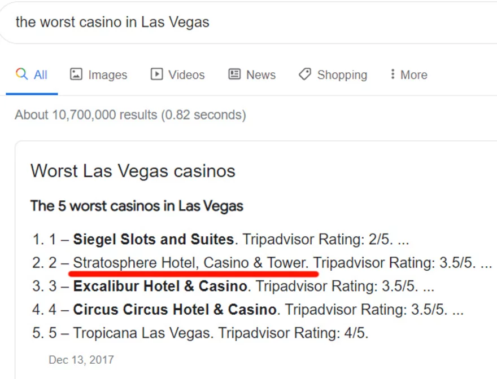Click the Worst Las Vegas casinos heading
497x379 pixels.
[x=133, y=171]
